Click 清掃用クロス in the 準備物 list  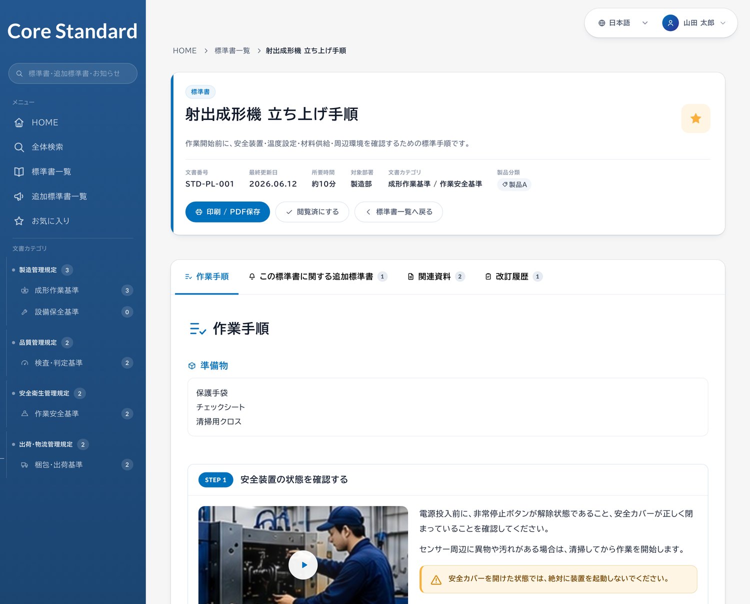[x=218, y=421]
